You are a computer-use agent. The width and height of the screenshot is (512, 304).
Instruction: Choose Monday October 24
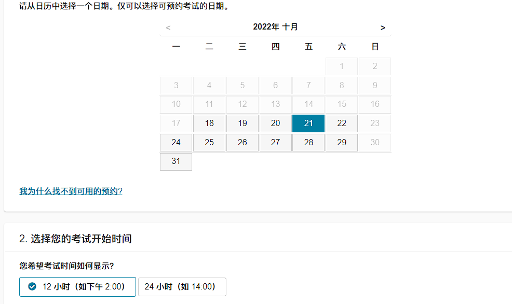[x=176, y=143]
